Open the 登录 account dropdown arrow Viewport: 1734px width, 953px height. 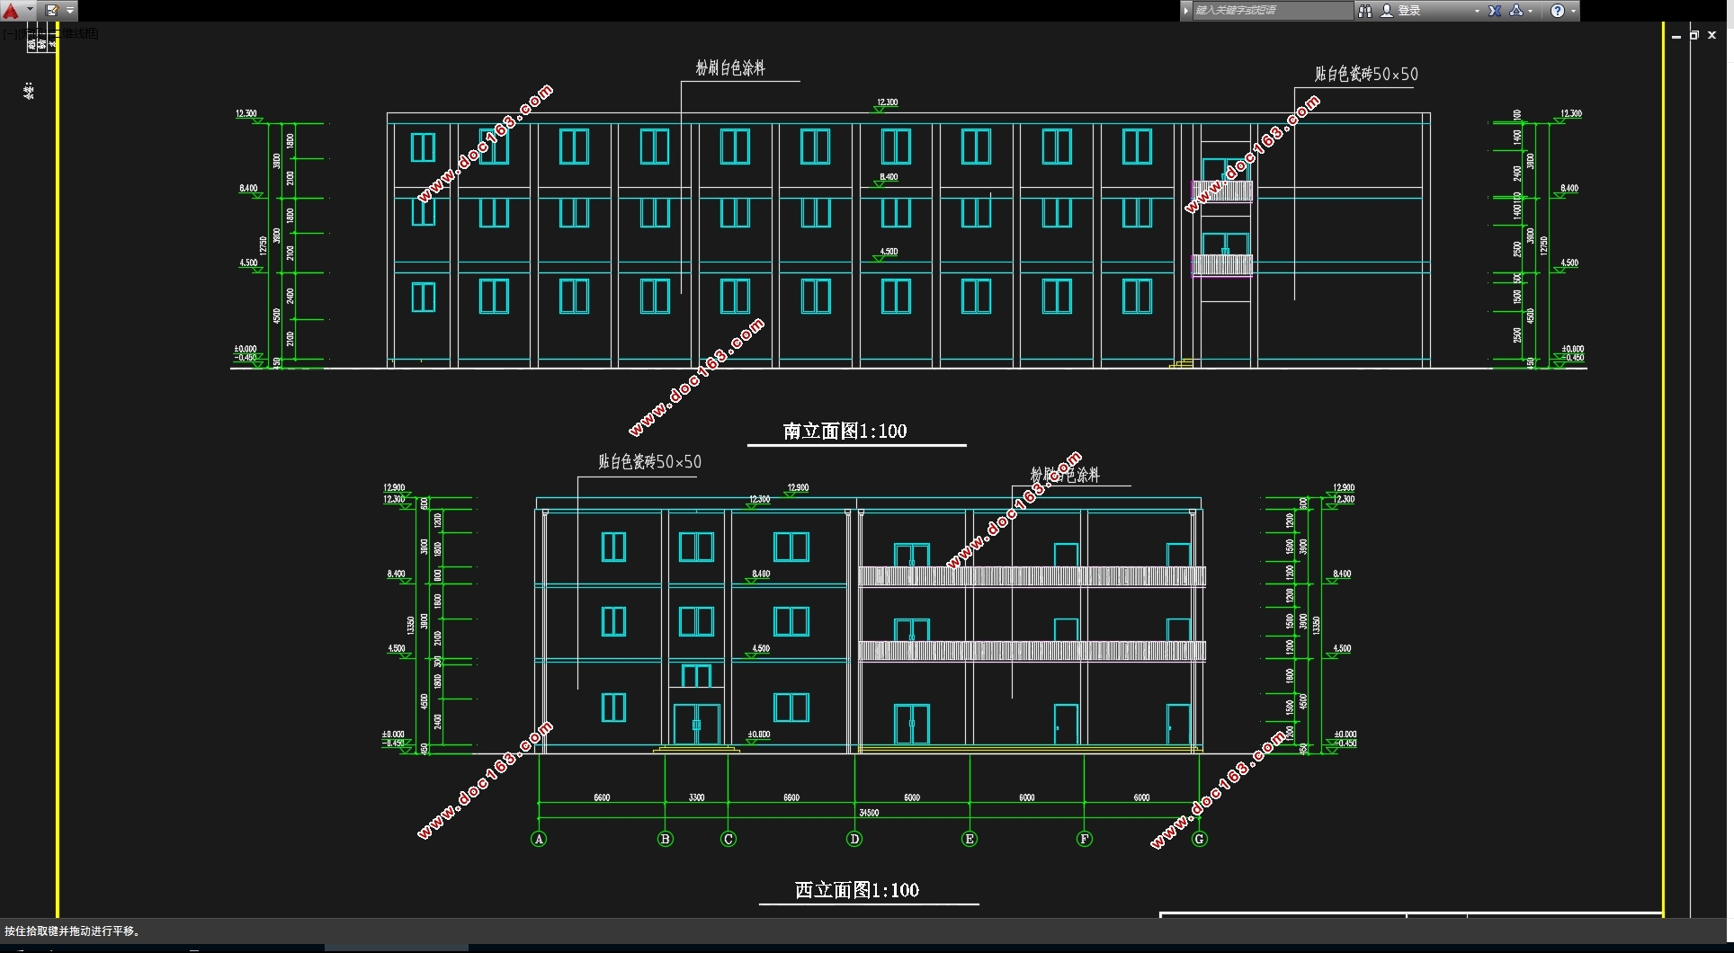1477,11
